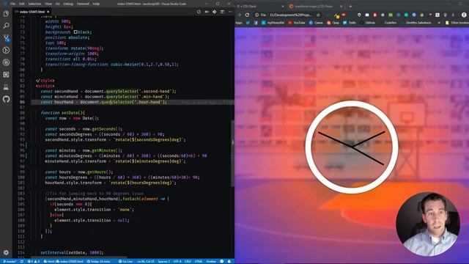Click HTML language mode selector
Viewport: 469px width, 264px height.
pyautogui.click(x=199, y=261)
